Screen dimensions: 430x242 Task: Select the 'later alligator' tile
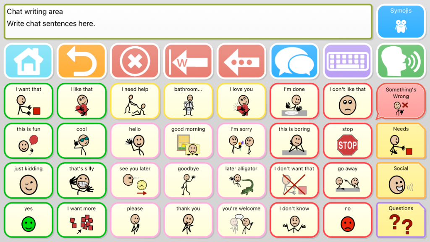pyautogui.click(x=241, y=181)
